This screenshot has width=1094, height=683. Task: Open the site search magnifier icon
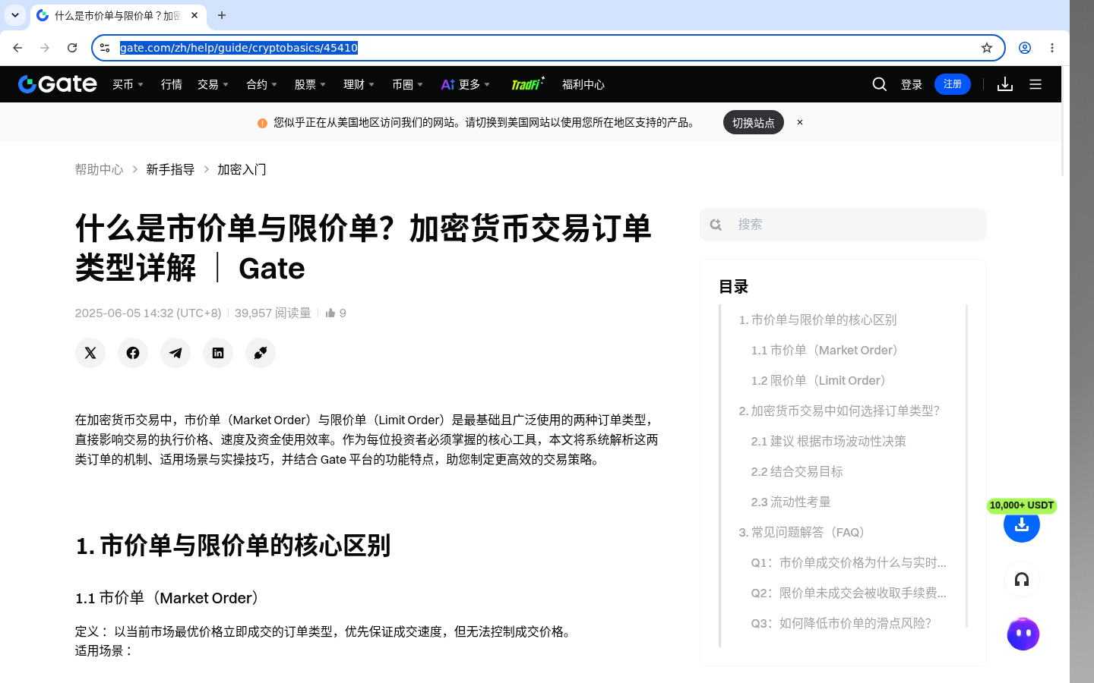[x=880, y=84]
